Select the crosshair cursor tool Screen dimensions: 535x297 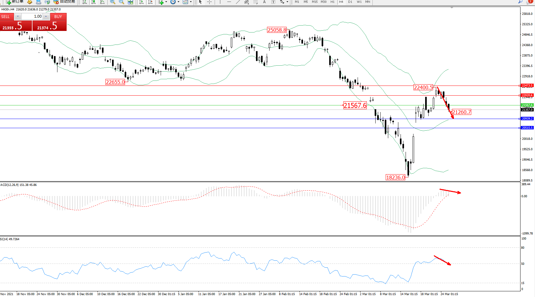click(209, 2)
